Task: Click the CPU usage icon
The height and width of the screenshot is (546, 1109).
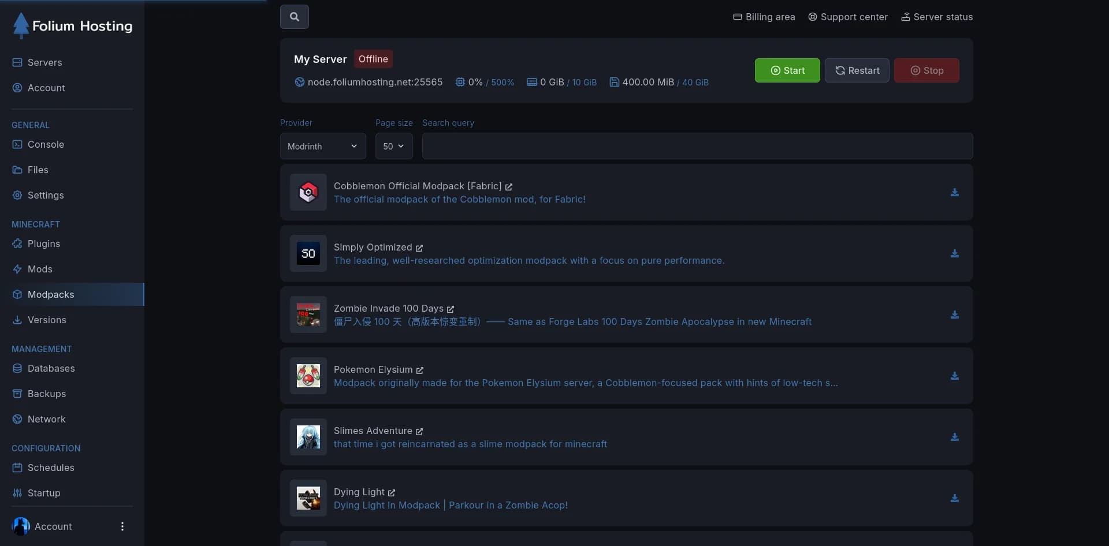Action: coord(460,82)
